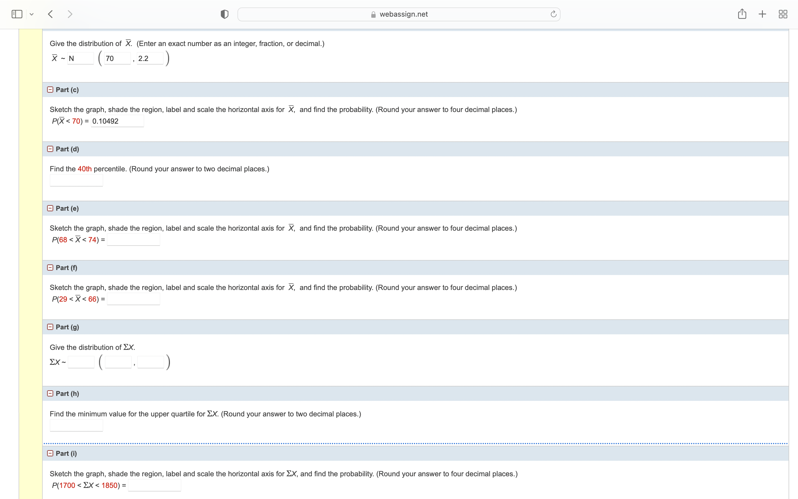Share the current page
798x499 pixels.
coord(742,14)
